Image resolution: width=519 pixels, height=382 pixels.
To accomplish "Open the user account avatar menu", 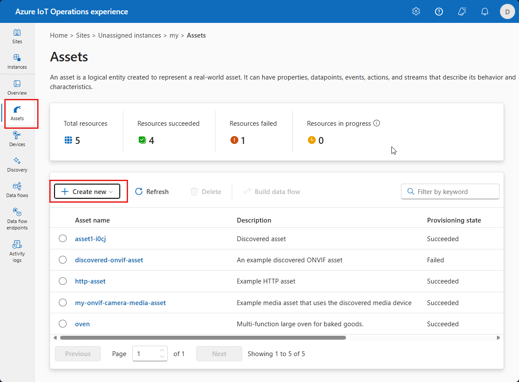I will click(507, 12).
